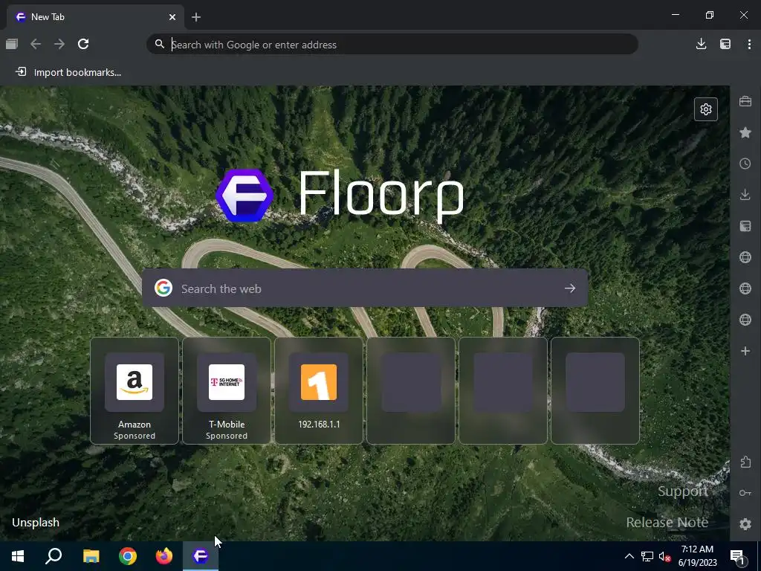Open the new tab page settings gear

click(x=706, y=109)
